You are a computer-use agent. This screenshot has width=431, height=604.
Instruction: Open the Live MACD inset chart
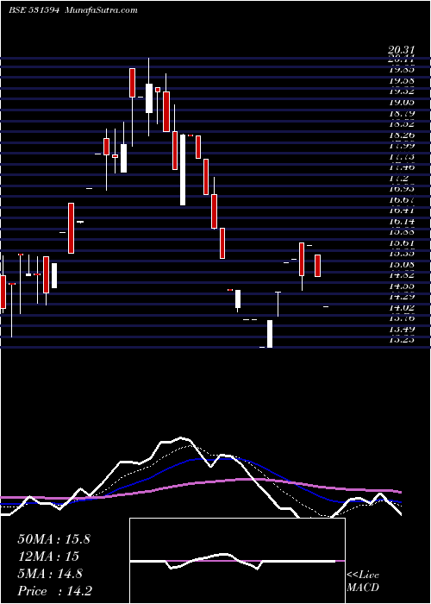coord(237,561)
